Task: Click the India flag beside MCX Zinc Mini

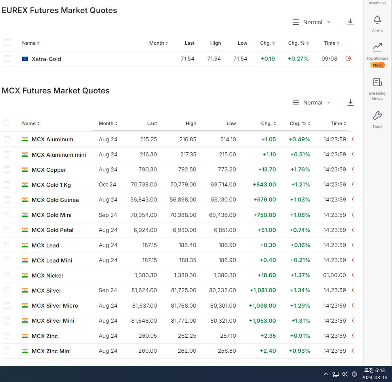Action: pos(25,351)
